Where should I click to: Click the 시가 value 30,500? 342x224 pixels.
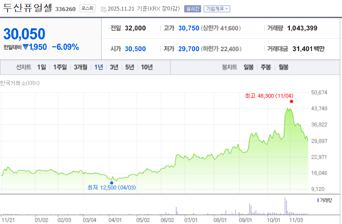tap(135, 49)
